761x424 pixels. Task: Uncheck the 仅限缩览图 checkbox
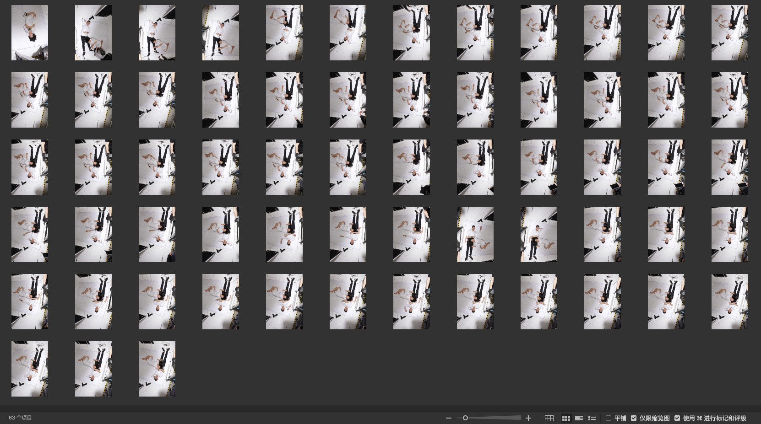pyautogui.click(x=634, y=418)
